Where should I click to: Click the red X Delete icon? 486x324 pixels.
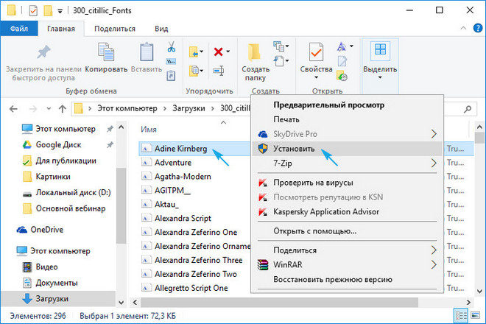coord(219,52)
